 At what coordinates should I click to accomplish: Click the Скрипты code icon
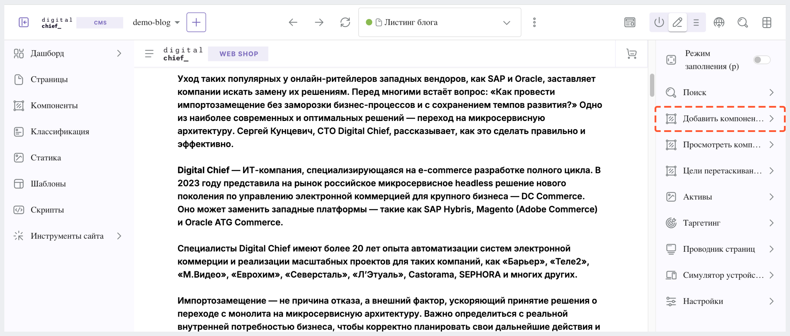[x=19, y=210]
